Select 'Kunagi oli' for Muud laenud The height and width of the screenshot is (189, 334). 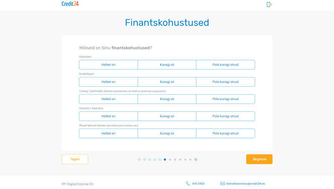click(x=167, y=134)
